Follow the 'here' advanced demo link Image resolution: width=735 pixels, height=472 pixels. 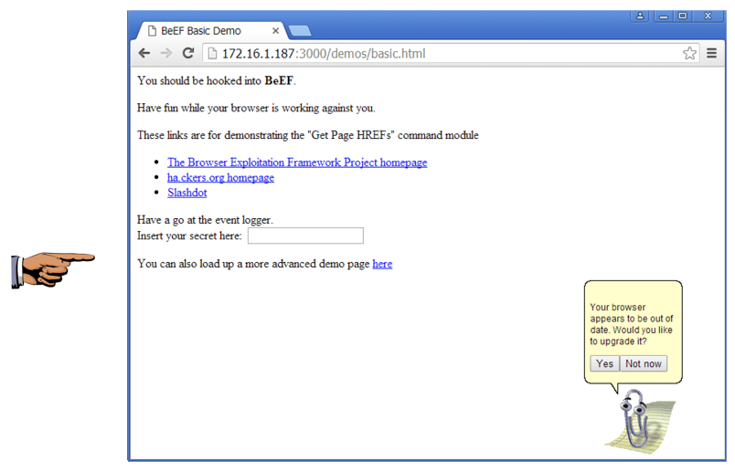382,264
